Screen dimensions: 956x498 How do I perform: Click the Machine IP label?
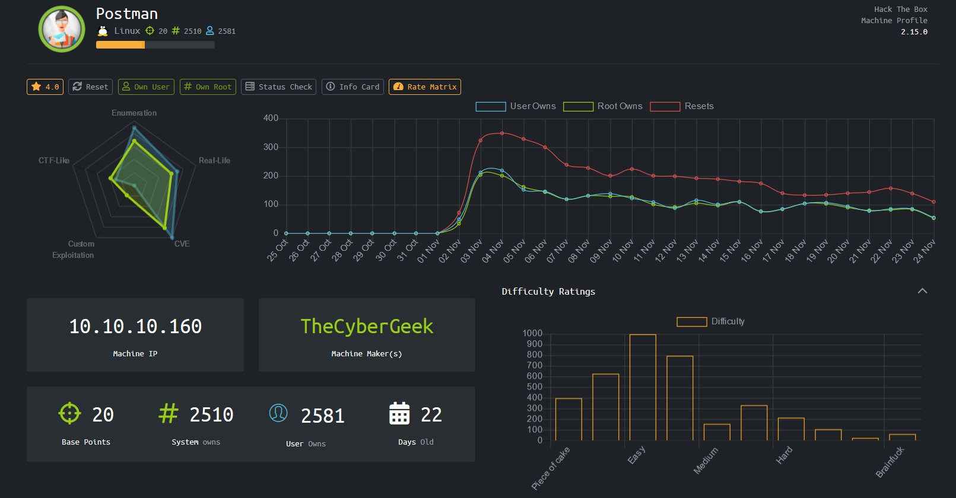(x=135, y=354)
